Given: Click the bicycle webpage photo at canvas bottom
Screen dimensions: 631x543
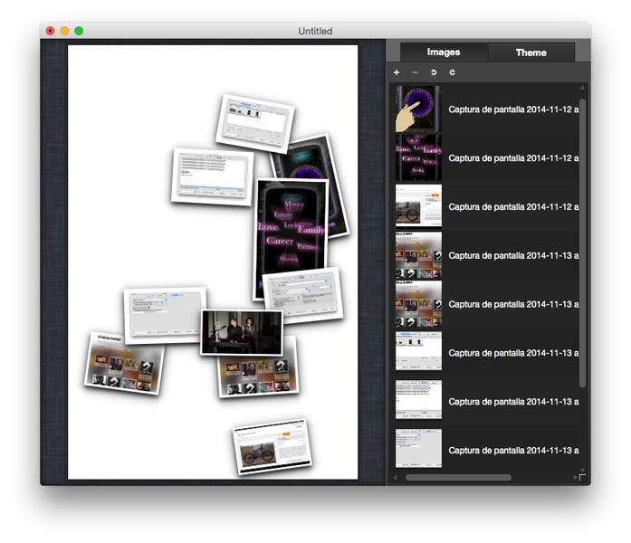Looking at the screenshot, I should coord(272,445).
